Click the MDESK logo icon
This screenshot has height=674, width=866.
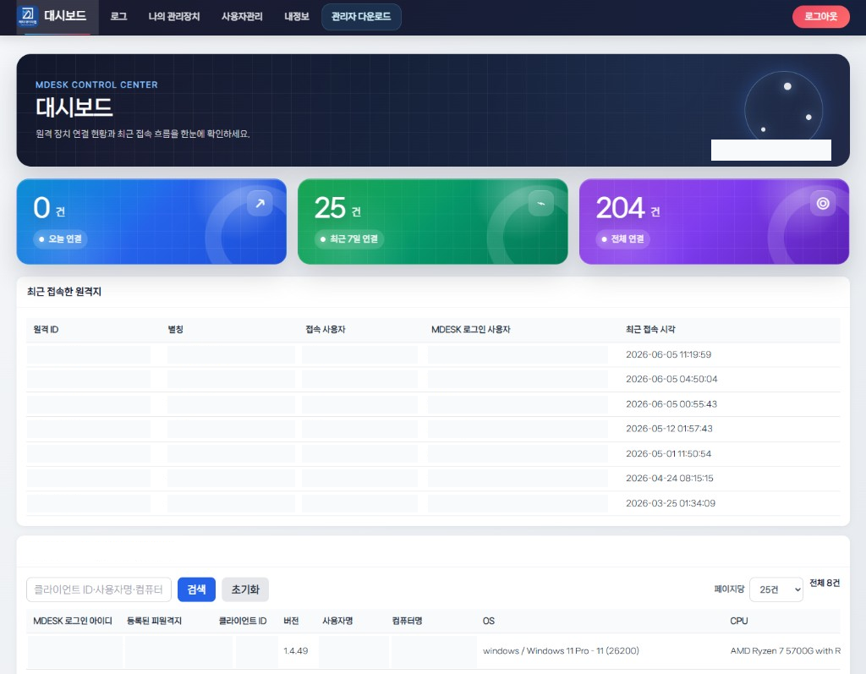point(28,15)
